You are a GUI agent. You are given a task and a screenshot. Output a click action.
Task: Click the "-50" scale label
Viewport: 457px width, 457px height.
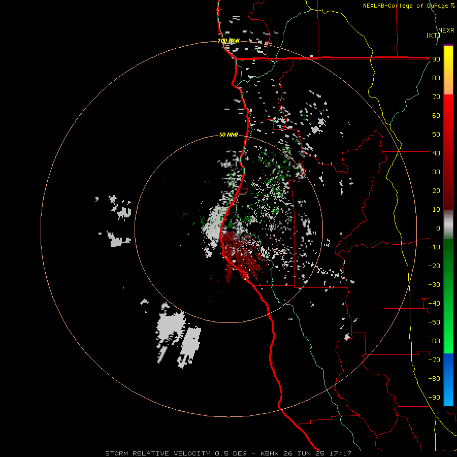434,322
